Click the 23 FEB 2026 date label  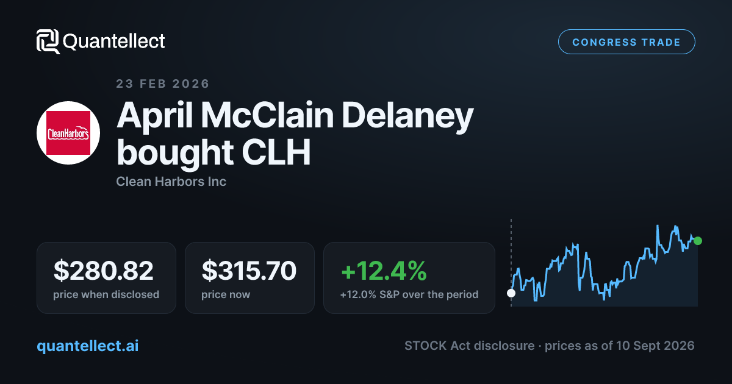coord(163,84)
